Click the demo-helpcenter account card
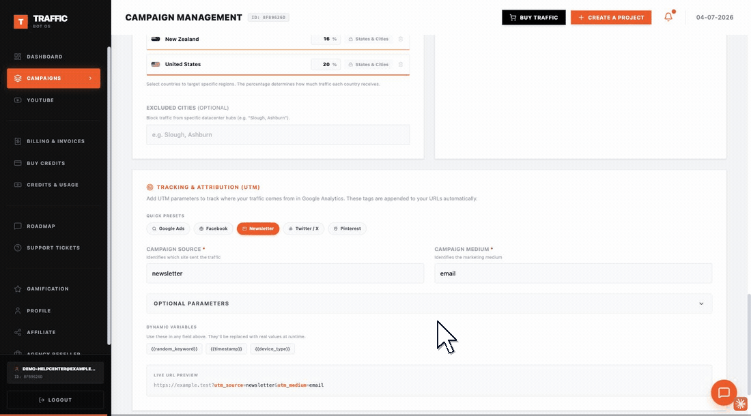 (55, 372)
